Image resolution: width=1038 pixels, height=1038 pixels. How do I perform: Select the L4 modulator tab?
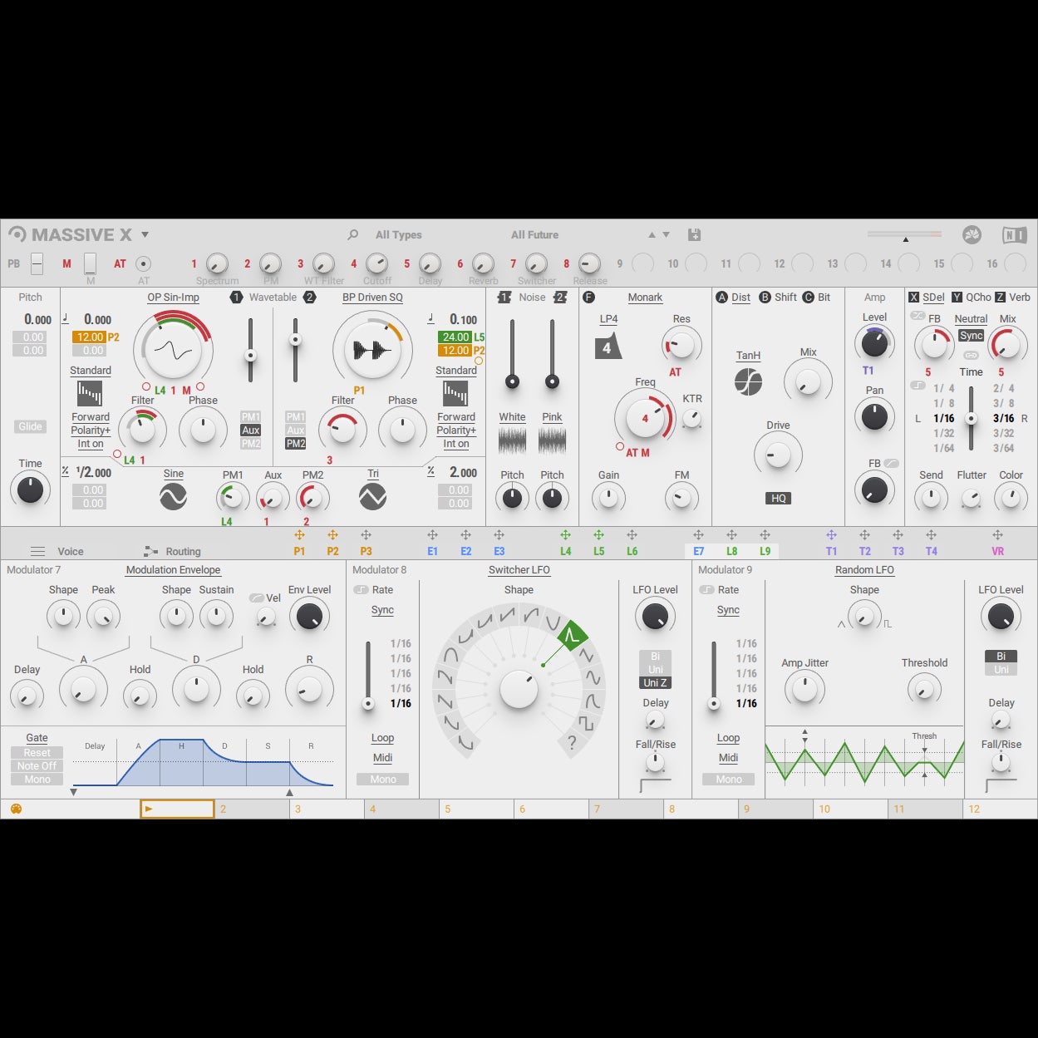[x=565, y=551]
